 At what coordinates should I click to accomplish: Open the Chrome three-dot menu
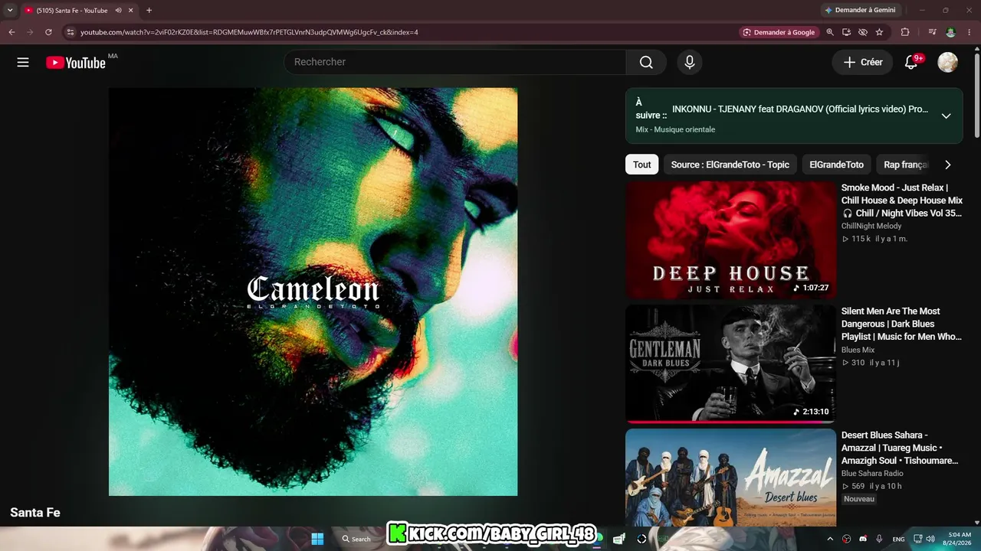970,32
